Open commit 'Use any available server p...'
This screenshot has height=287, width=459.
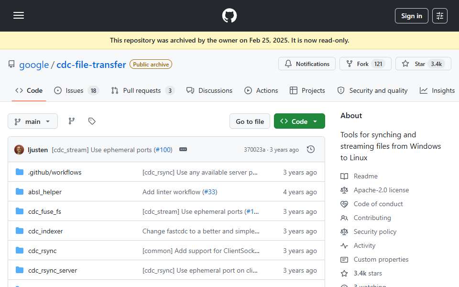[x=200, y=173]
